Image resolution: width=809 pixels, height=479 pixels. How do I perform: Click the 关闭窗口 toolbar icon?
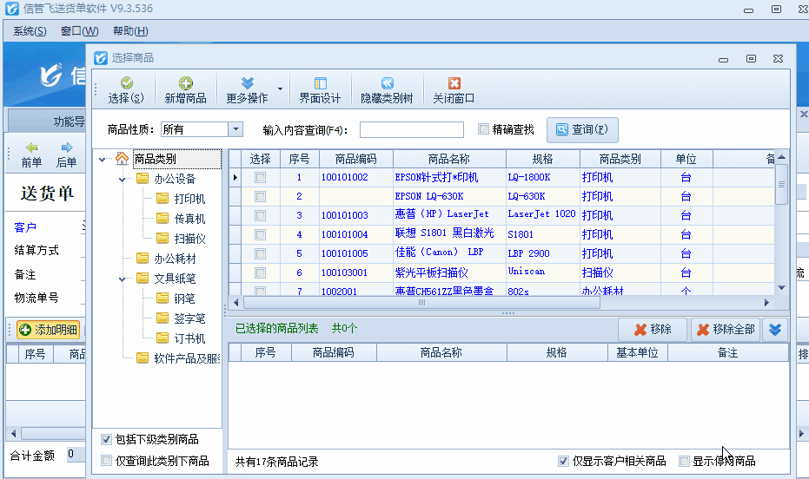pyautogui.click(x=454, y=83)
